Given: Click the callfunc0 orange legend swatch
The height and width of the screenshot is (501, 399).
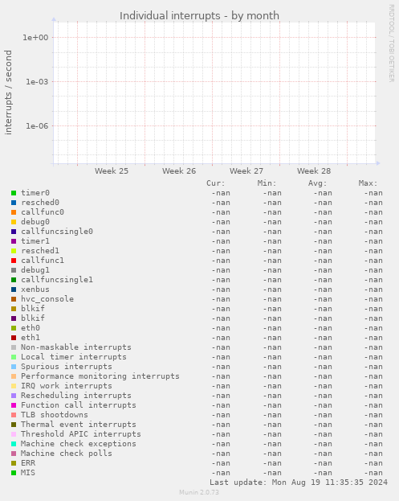Looking at the screenshot, I should (14, 212).
